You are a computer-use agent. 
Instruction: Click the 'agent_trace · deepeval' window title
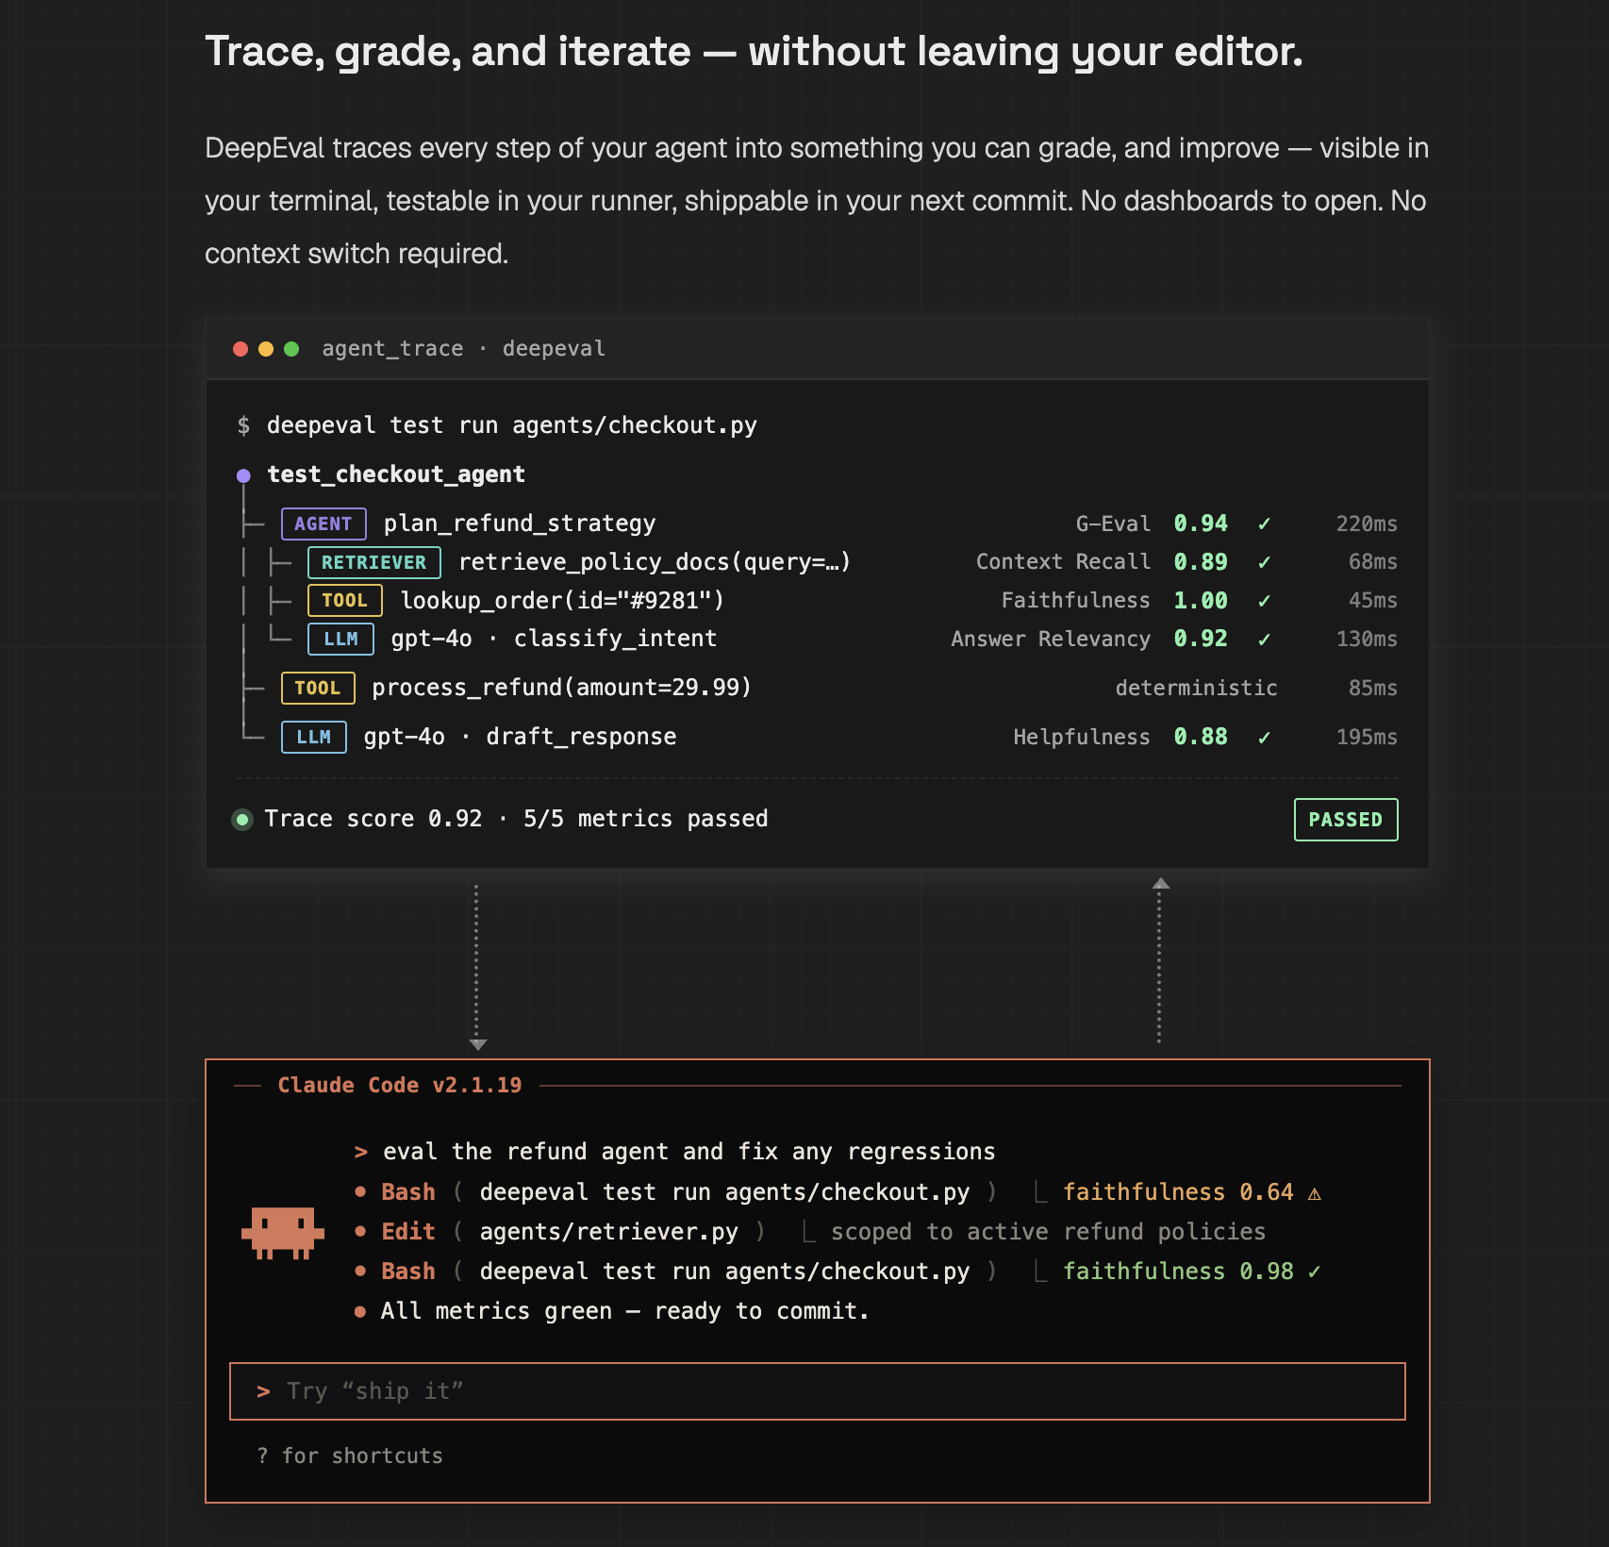(464, 349)
